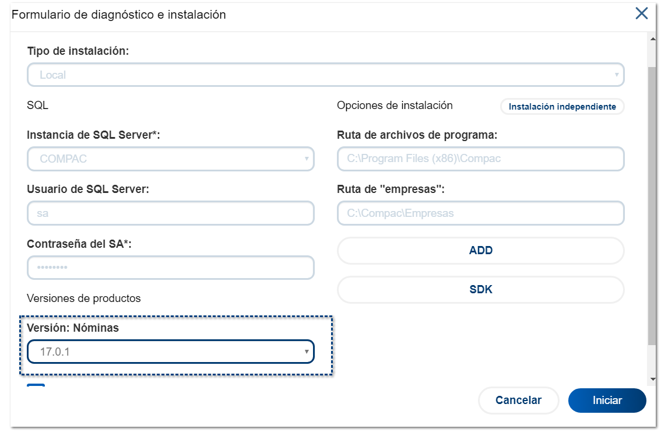Click the Opciones de instalación label
Screen dimensions: 661x432
tap(395, 106)
